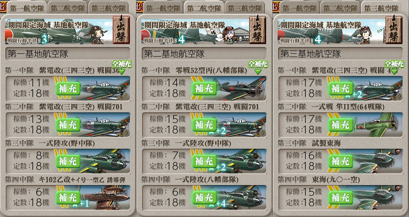Click the 出撃 wooden sign in first air corps panel
The width and height of the screenshot is (409, 217).
(121, 29)
